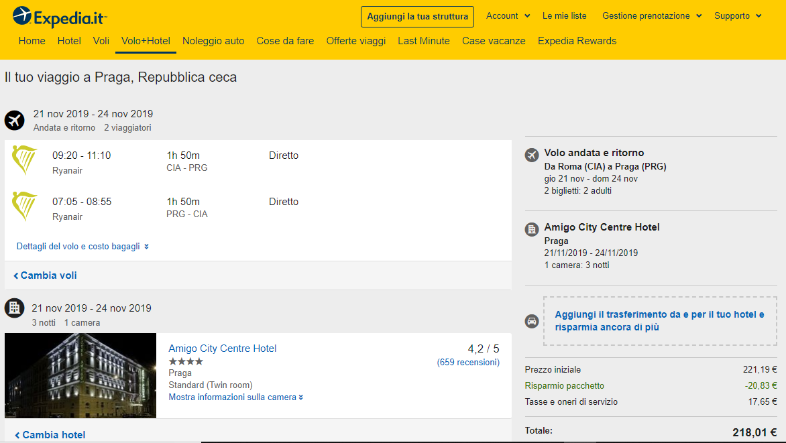Click the Cambia voli link

[x=45, y=275]
